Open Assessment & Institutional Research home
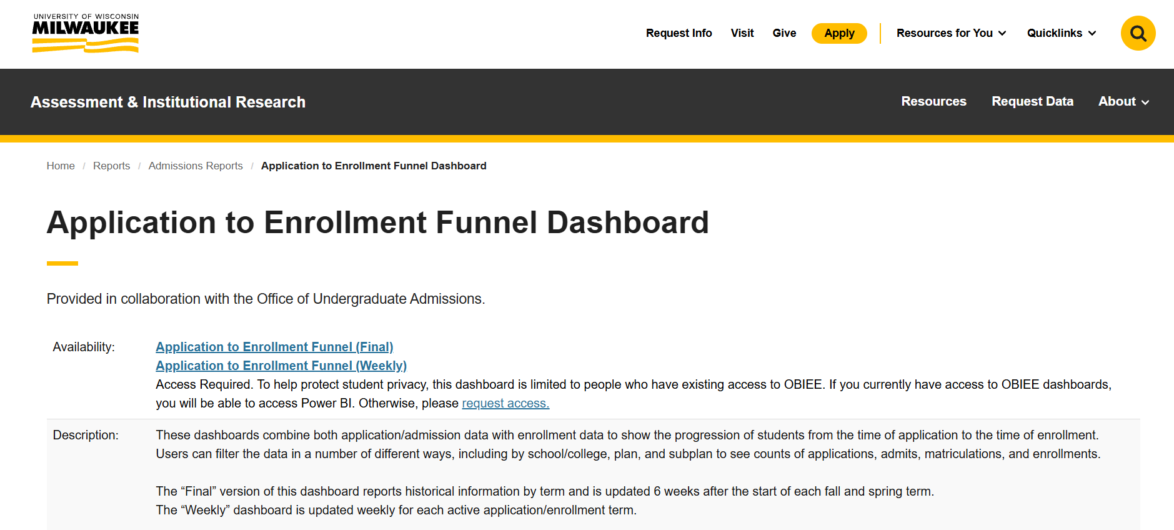 [x=168, y=102]
